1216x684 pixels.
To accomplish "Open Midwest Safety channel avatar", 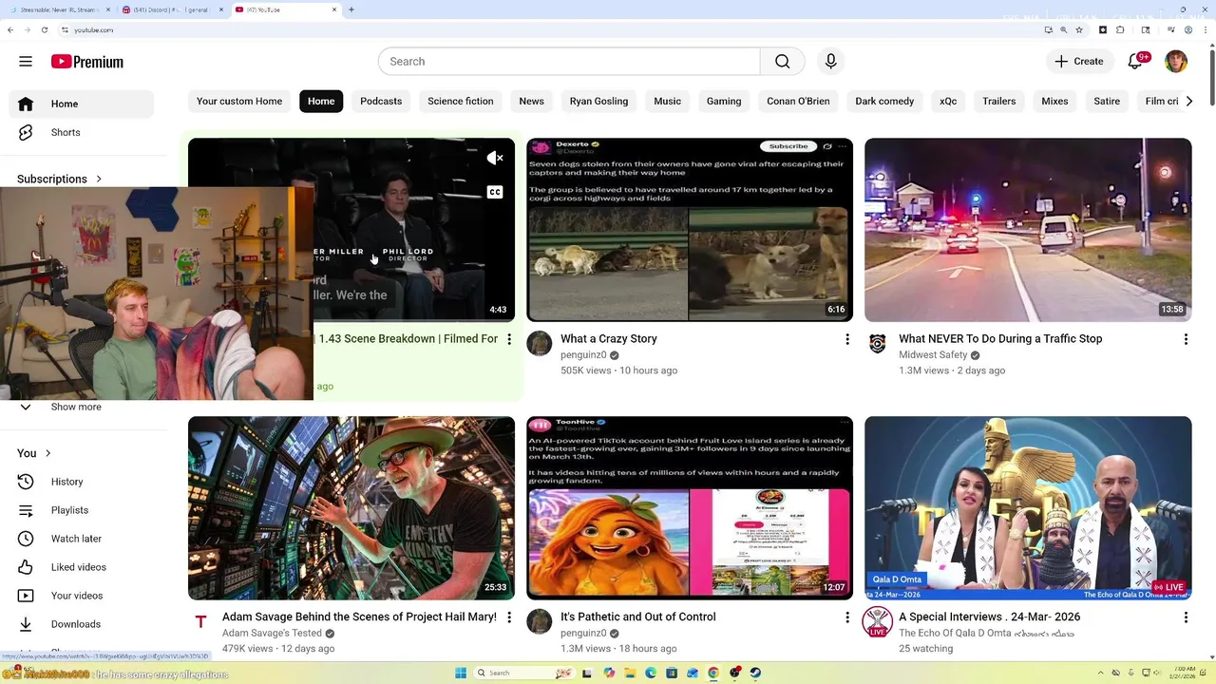I will pyautogui.click(x=878, y=344).
